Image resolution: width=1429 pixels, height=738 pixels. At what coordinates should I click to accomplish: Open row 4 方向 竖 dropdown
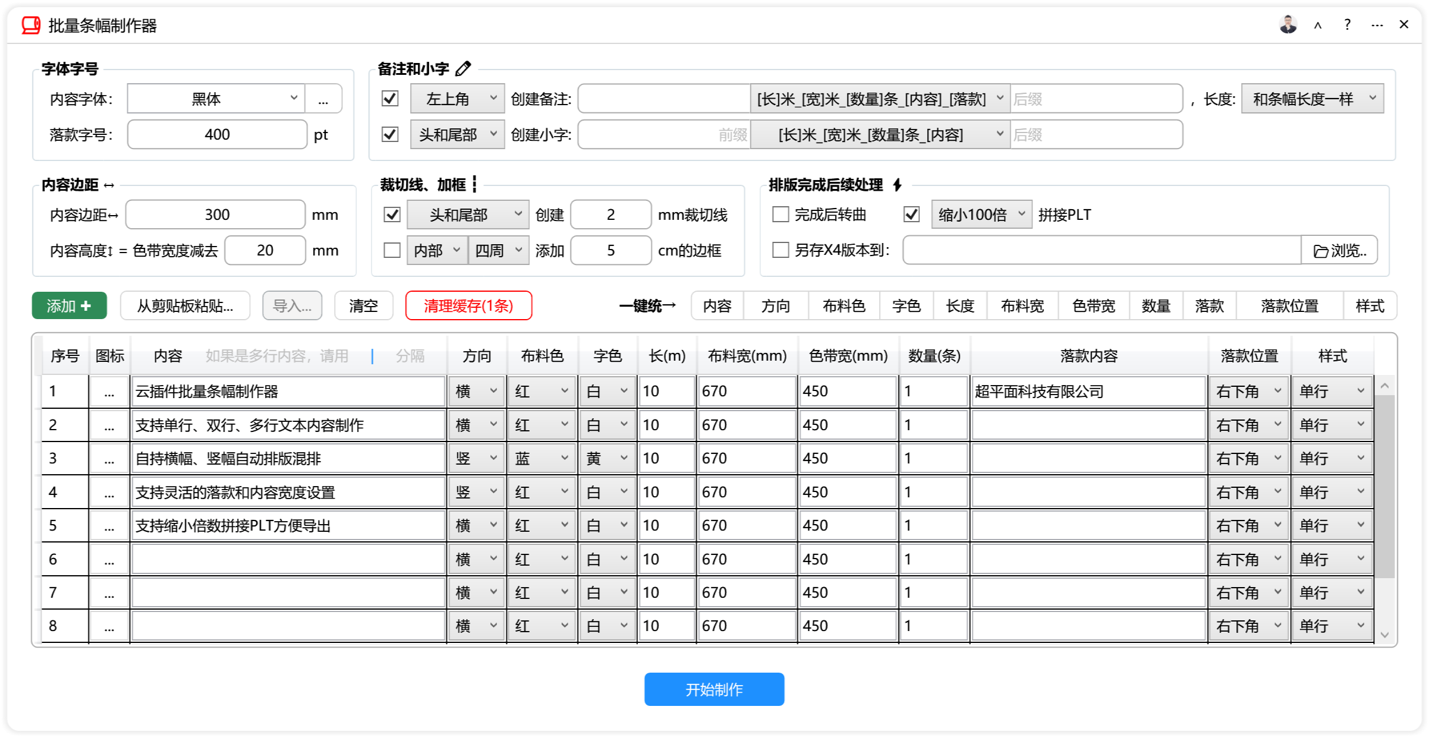tap(476, 493)
